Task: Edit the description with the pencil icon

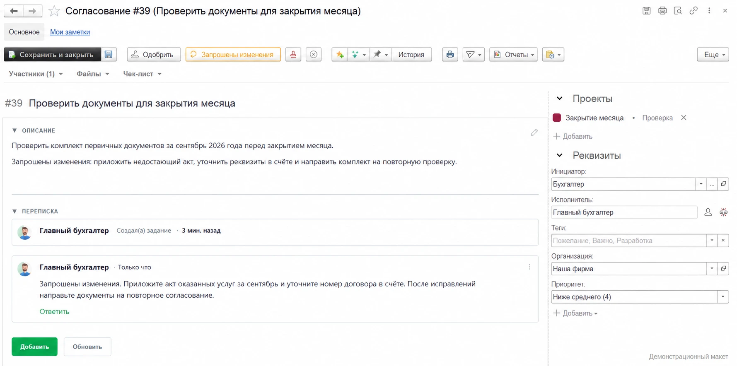Action: click(534, 132)
